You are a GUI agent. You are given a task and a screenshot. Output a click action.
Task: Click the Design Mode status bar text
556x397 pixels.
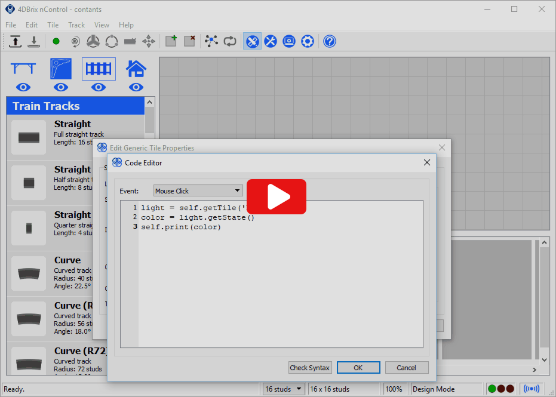click(434, 389)
